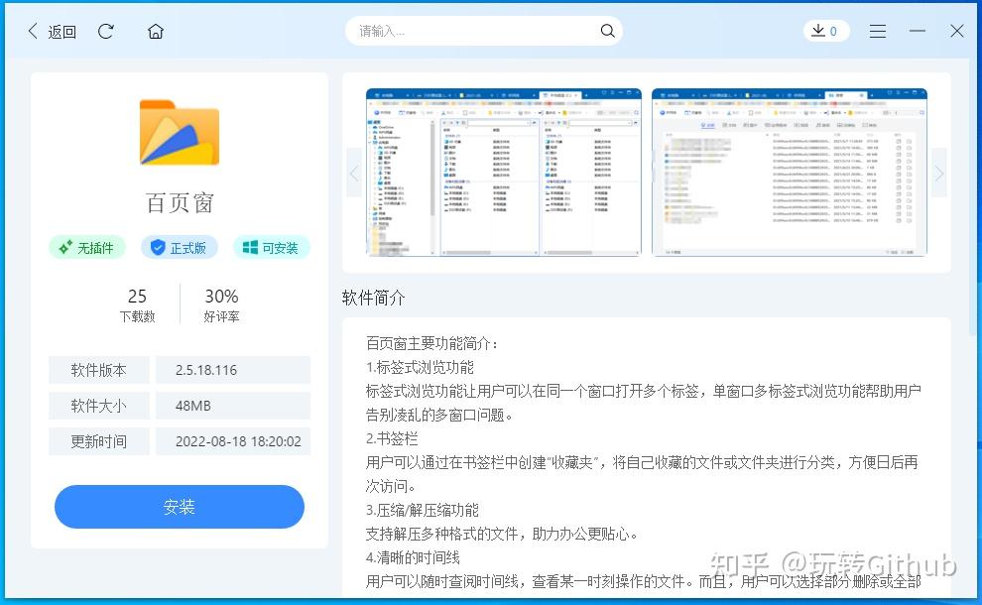Click the 30% 好评率 rating indicator
The width and height of the screenshot is (982, 605).
(x=220, y=302)
